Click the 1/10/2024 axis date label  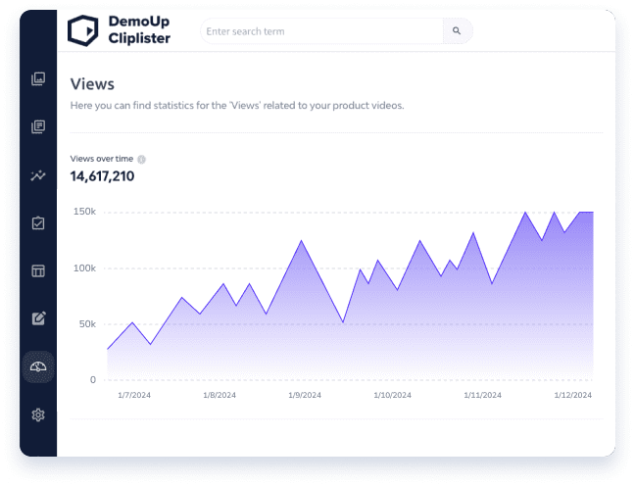tap(392, 396)
